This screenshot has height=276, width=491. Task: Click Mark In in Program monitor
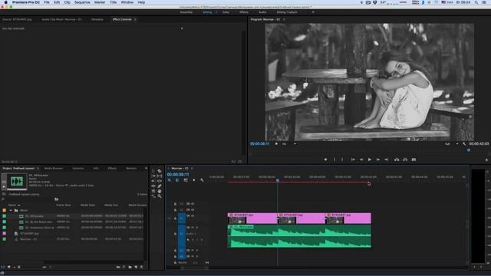pyautogui.click(x=334, y=159)
